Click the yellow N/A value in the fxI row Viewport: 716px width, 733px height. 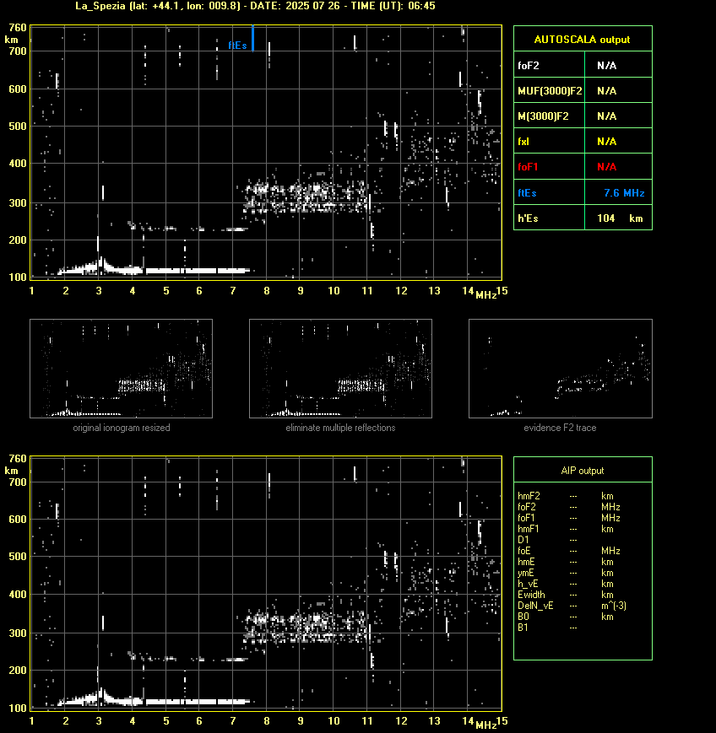pos(606,141)
